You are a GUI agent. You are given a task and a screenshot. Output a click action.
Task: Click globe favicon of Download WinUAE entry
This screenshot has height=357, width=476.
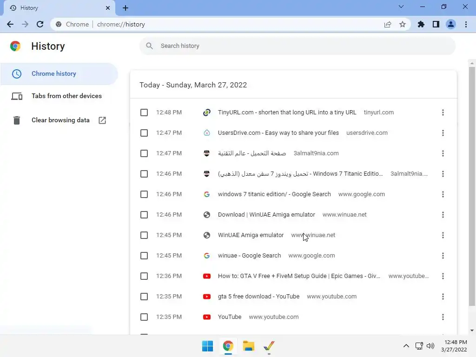[x=207, y=215]
